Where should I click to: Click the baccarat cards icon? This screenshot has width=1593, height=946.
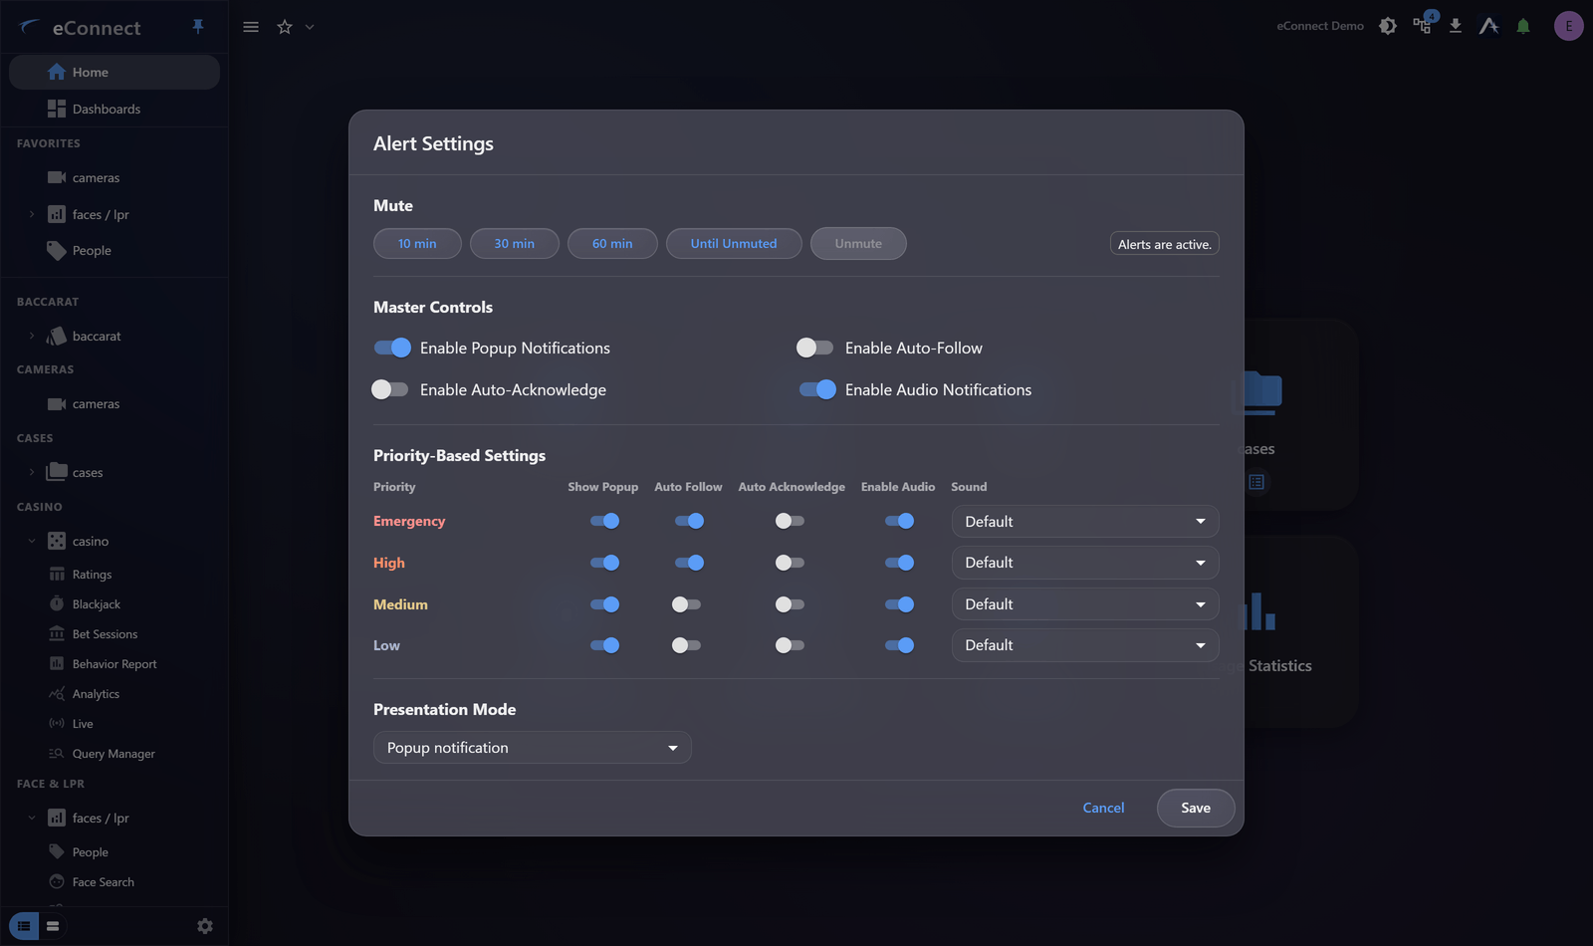(57, 336)
